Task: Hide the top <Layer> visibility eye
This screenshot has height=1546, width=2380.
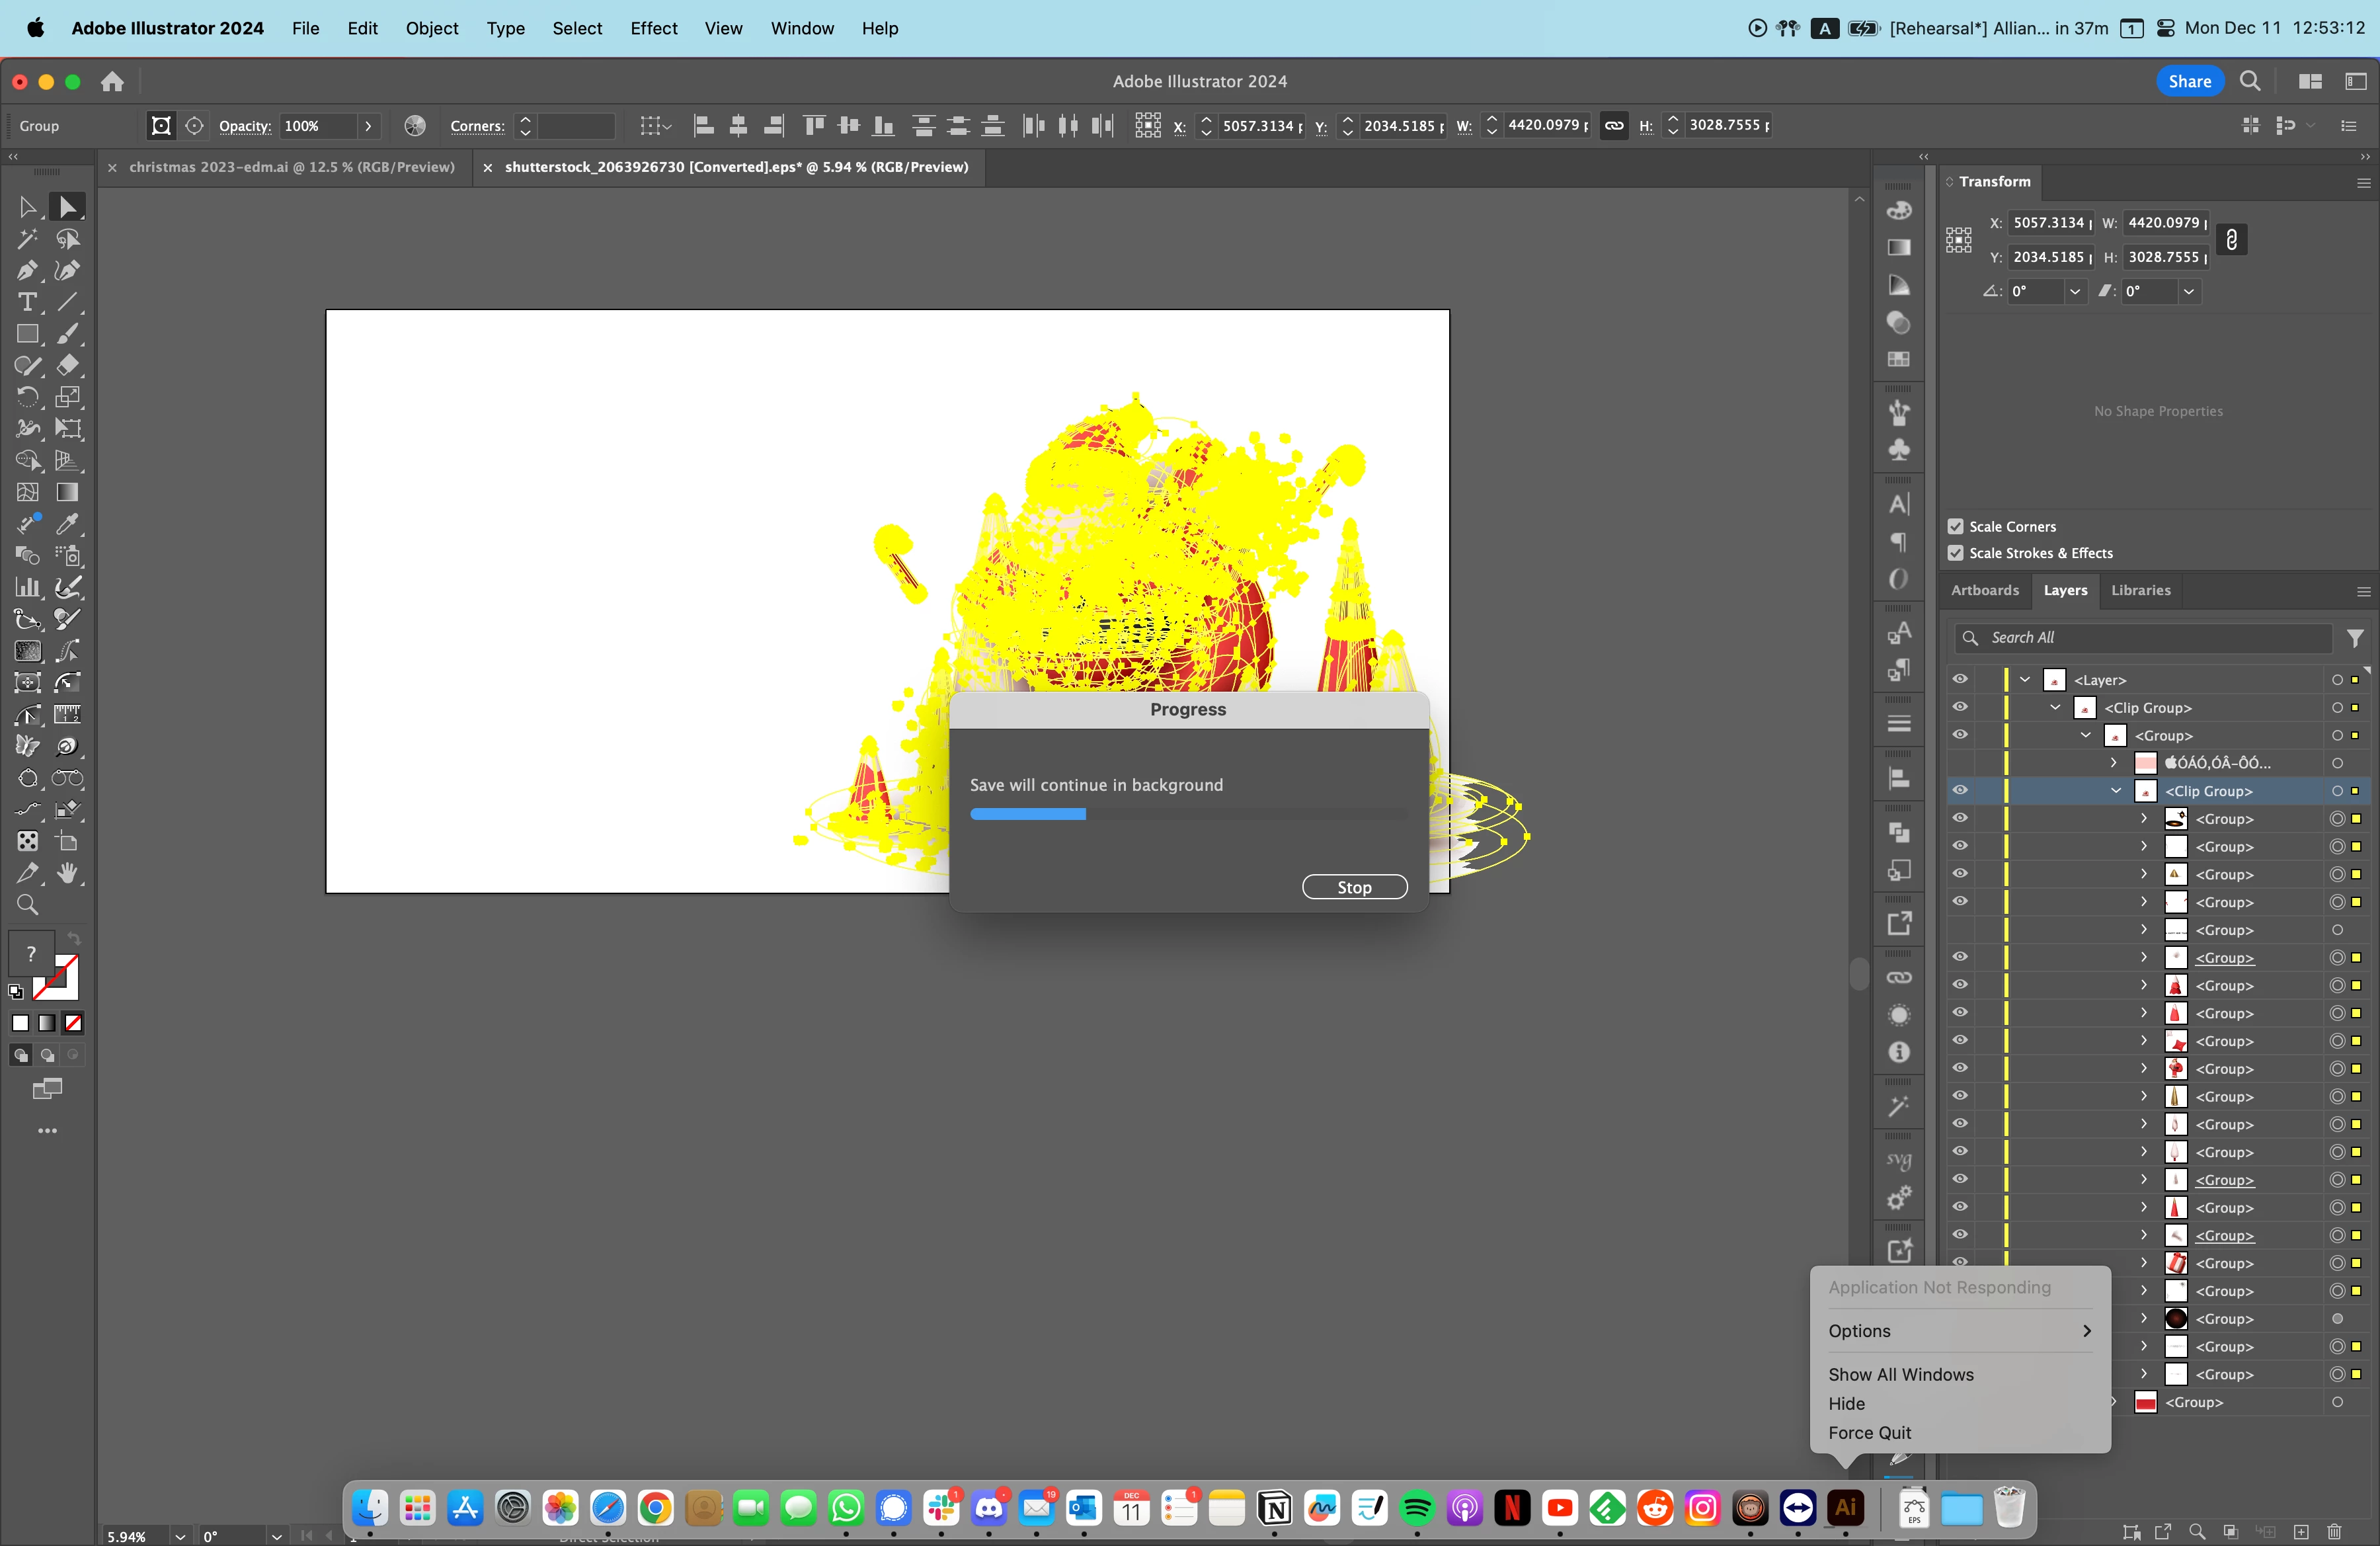Action: [x=1960, y=679]
